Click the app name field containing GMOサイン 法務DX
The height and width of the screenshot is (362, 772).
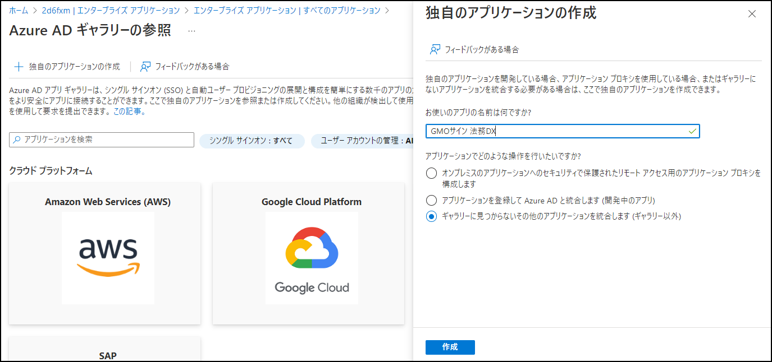coord(563,131)
